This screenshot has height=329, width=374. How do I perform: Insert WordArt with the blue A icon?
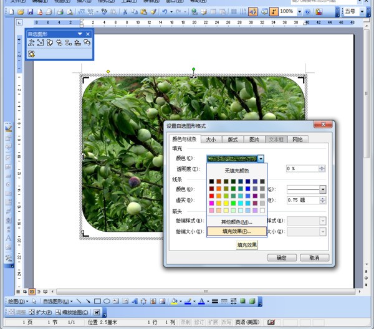(135, 301)
